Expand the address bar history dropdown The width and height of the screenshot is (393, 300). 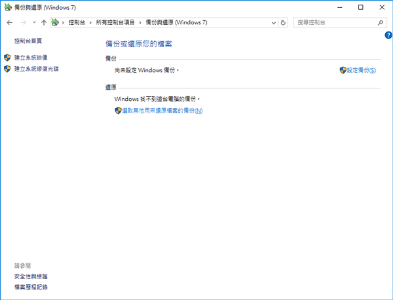272,22
